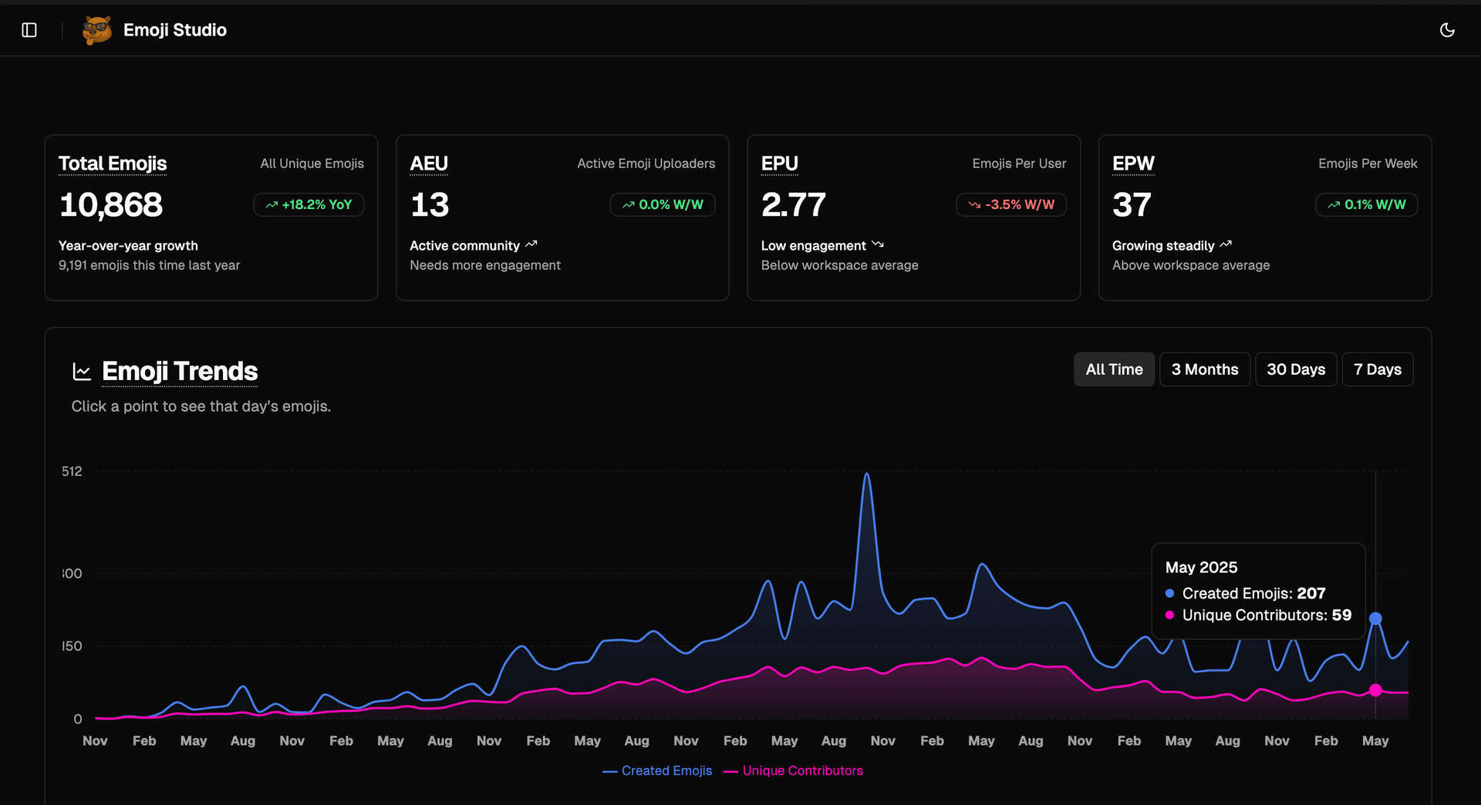This screenshot has width=1481, height=805.
Task: Click the Total Emojis card title
Action: tap(113, 163)
